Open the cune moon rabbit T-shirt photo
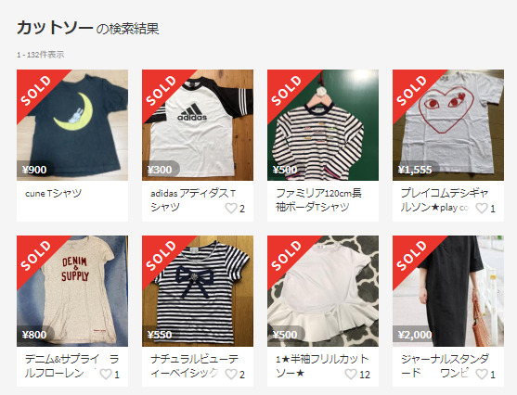The image size is (517, 395). pyautogui.click(x=72, y=125)
